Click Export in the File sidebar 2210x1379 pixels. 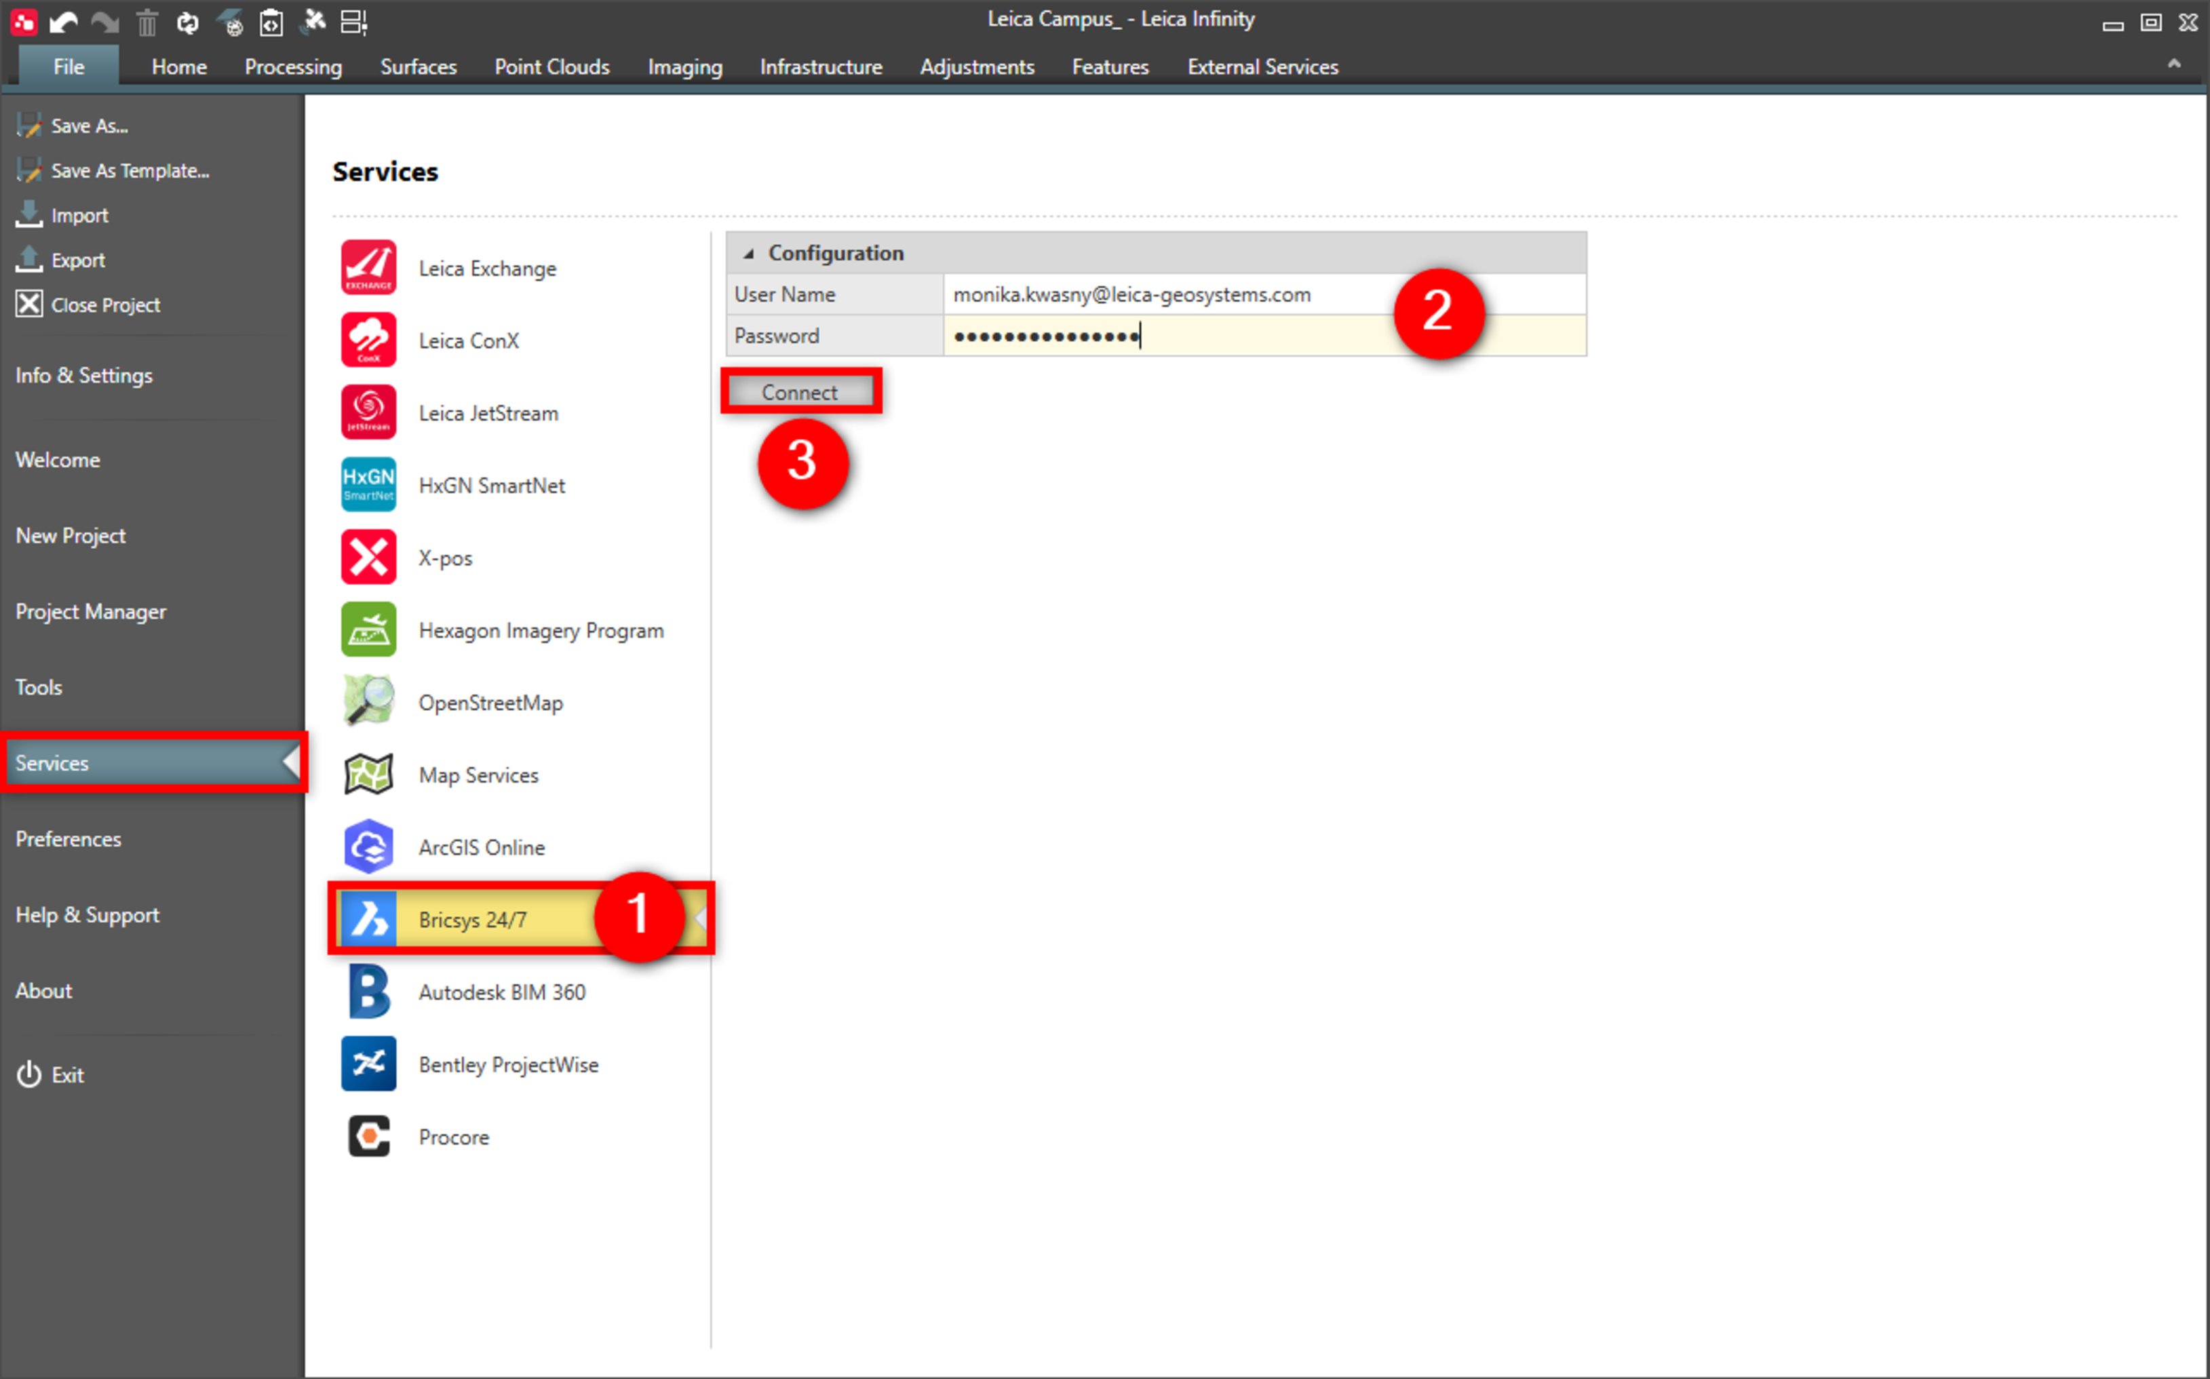(60, 260)
